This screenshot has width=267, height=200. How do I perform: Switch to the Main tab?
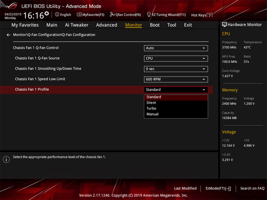[52, 25]
